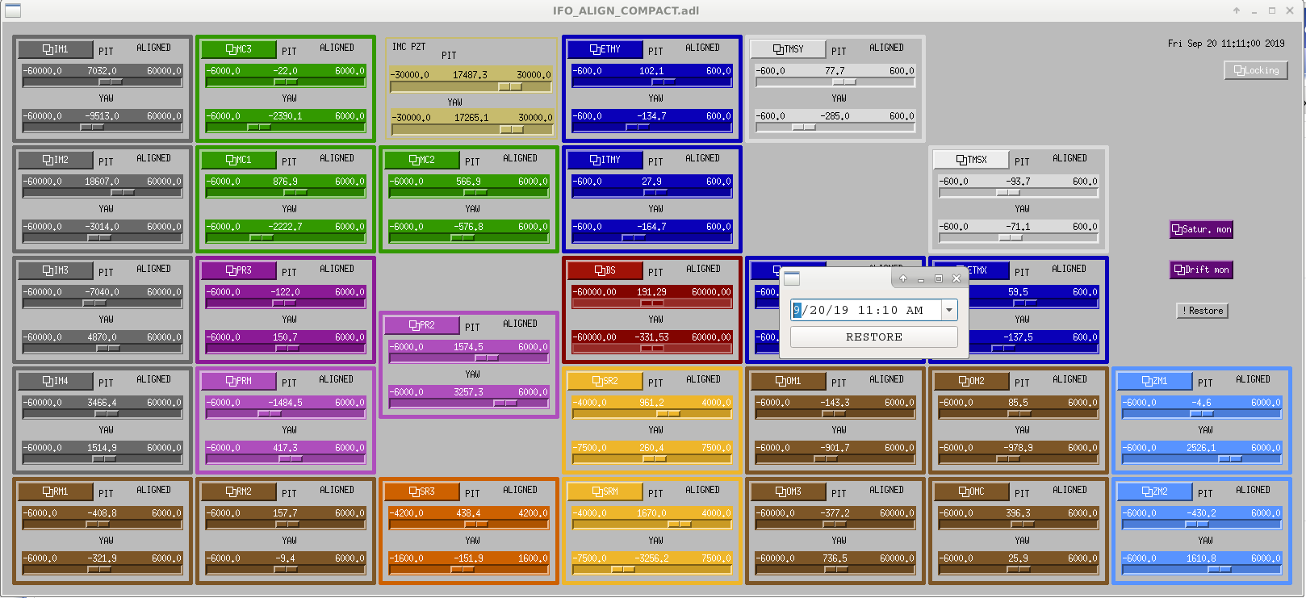Viewport: 1306px width, 598px height.
Task: Open the PR2 related display button
Action: pyautogui.click(x=421, y=325)
